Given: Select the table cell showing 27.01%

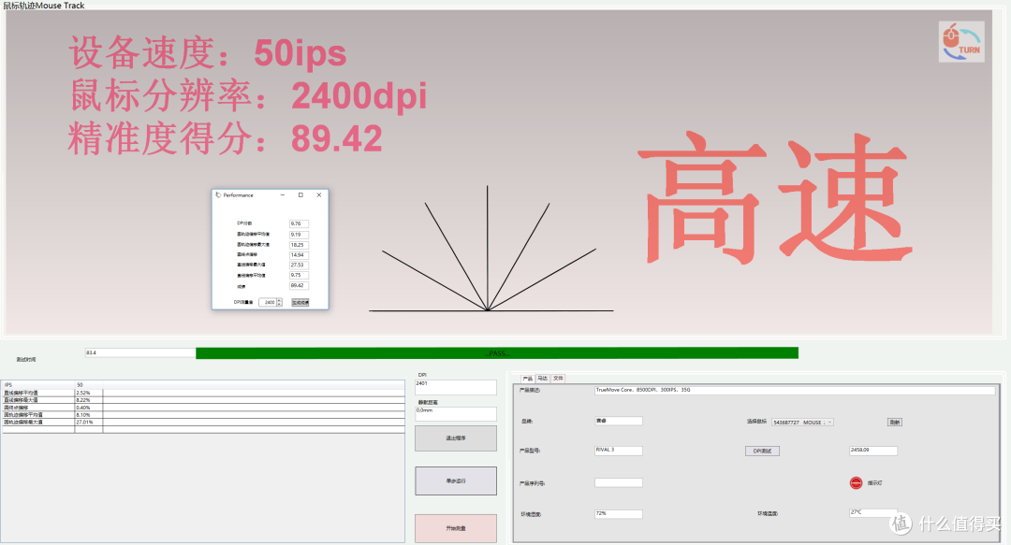Looking at the screenshot, I should click(88, 422).
